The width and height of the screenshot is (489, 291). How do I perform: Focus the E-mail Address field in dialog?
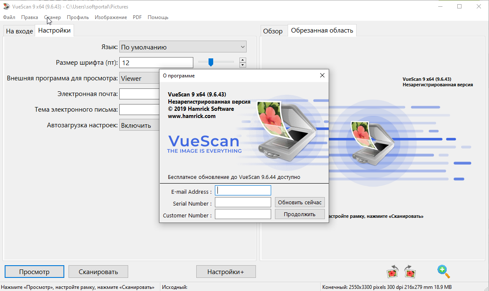click(x=243, y=191)
